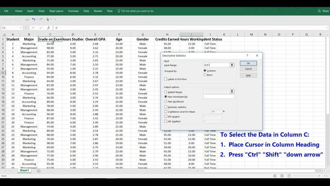Open touch mode dropdown arrow
The image size is (330, 186).
(x=51, y=19)
